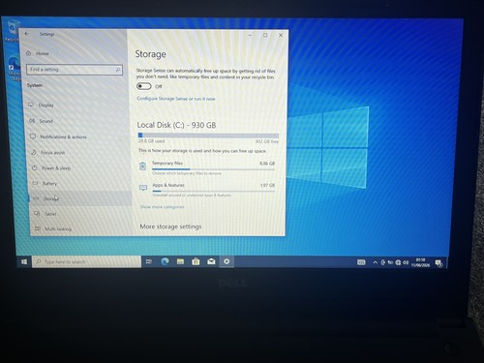Open Task View on the taskbar
Image resolution: width=484 pixels, height=363 pixels.
coord(149,261)
